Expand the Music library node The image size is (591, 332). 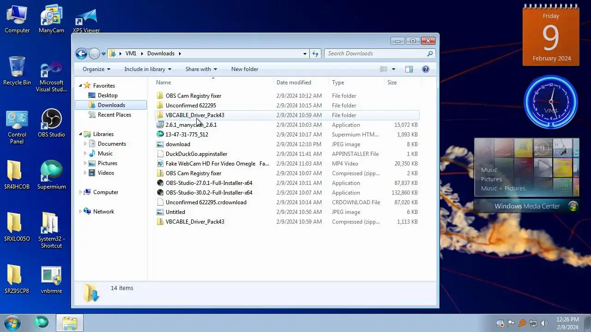point(85,154)
